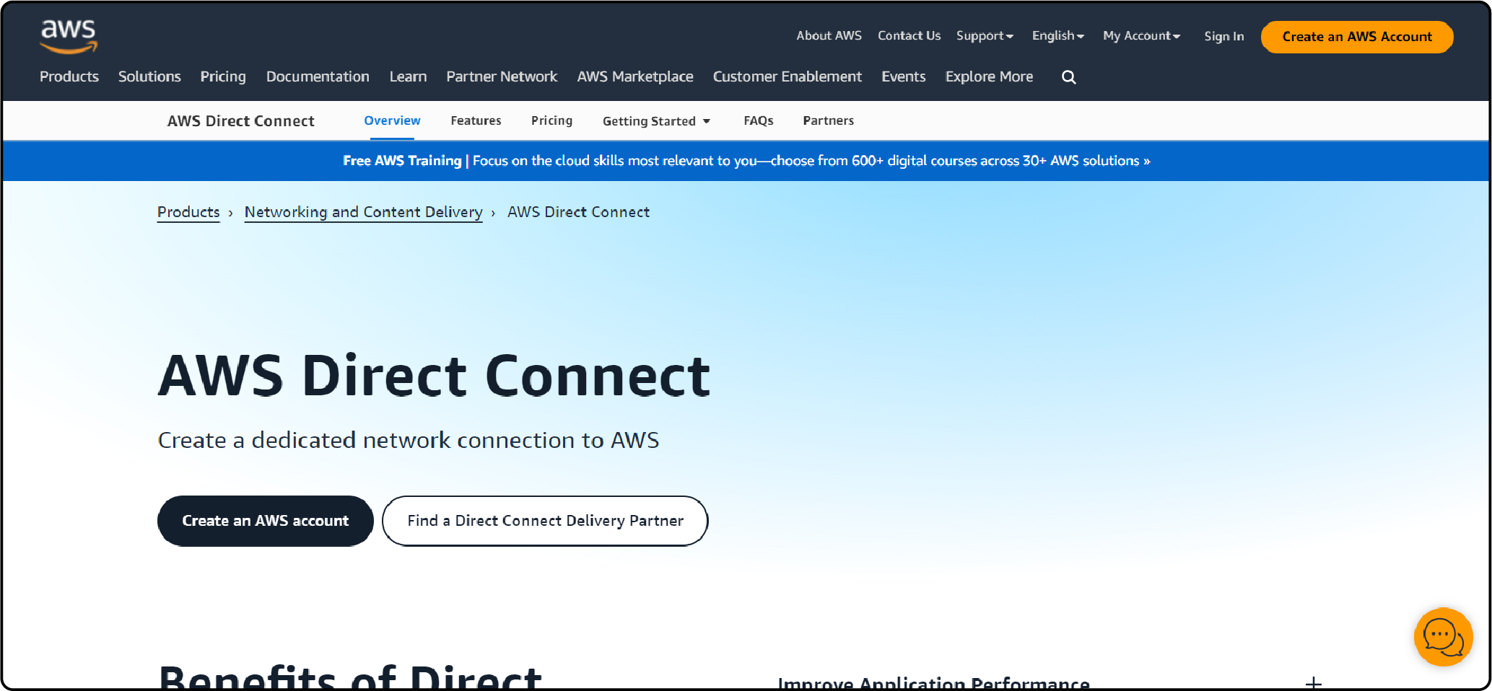Click the AWS Direct Connect subnav title

point(240,121)
